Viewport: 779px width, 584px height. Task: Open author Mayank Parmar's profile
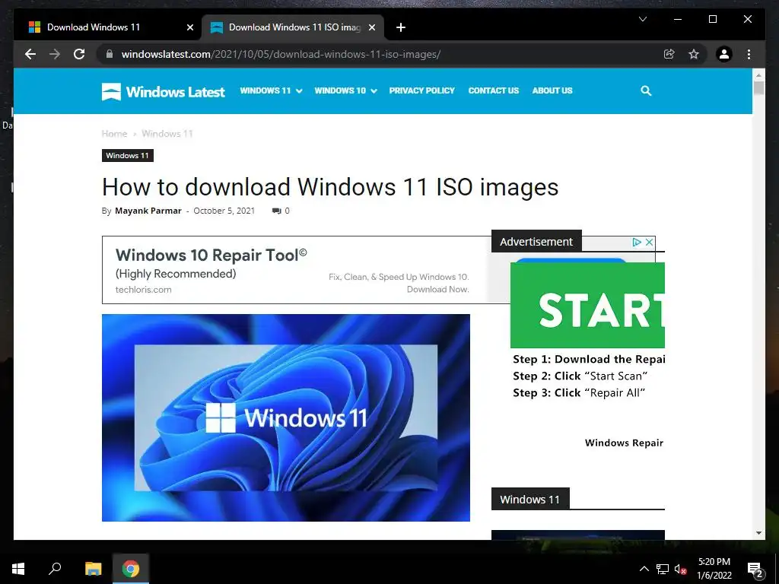point(148,211)
